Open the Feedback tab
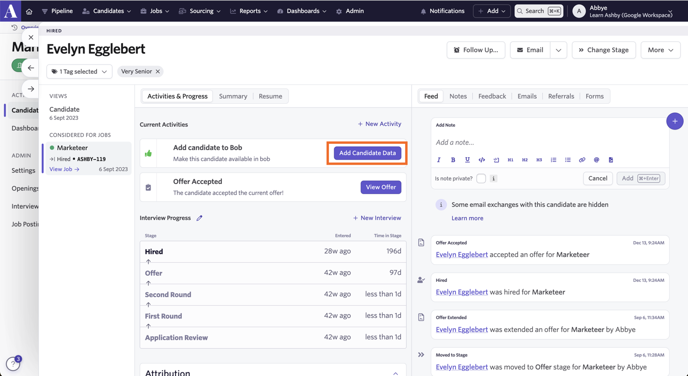 tap(492, 96)
